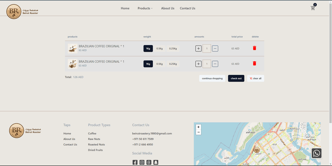Decrease amount of second product with minus
This screenshot has height=166, width=332.
click(215, 64)
